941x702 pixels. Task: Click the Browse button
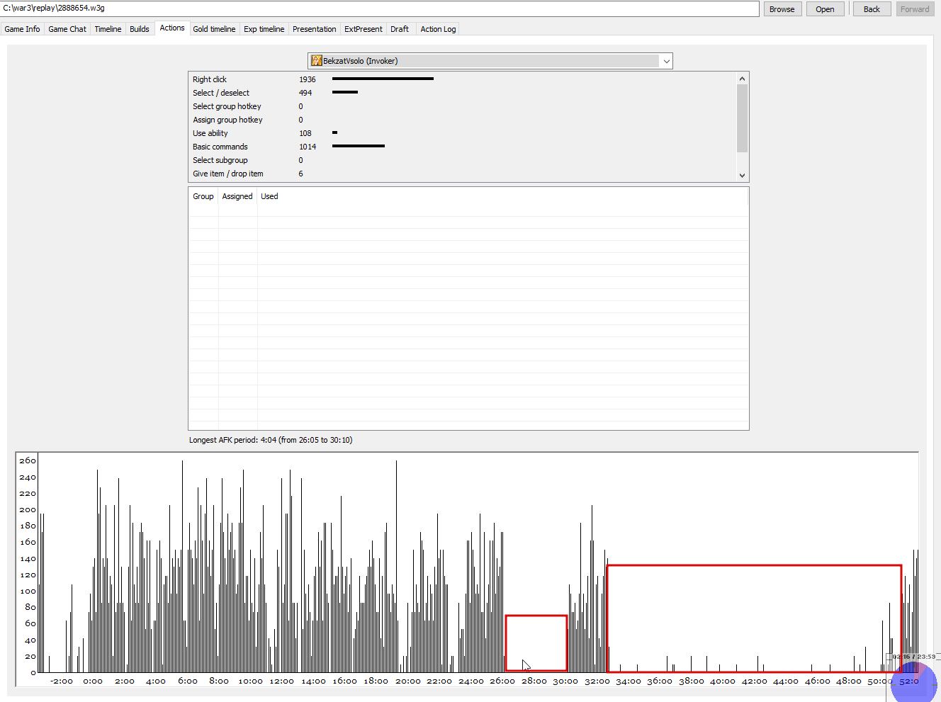click(782, 9)
